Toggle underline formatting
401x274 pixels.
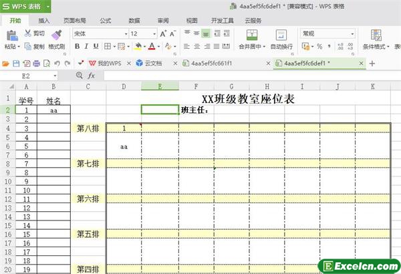[x=97, y=47]
